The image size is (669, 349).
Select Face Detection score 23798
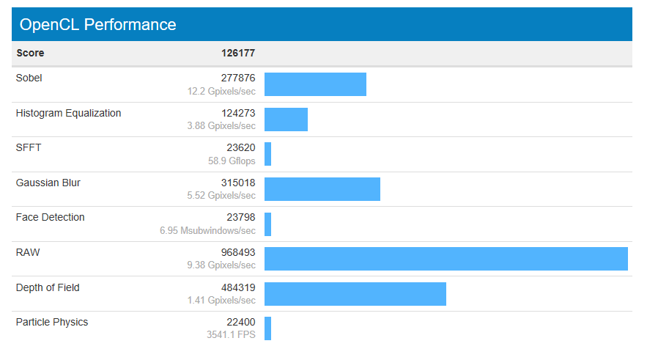[241, 218]
